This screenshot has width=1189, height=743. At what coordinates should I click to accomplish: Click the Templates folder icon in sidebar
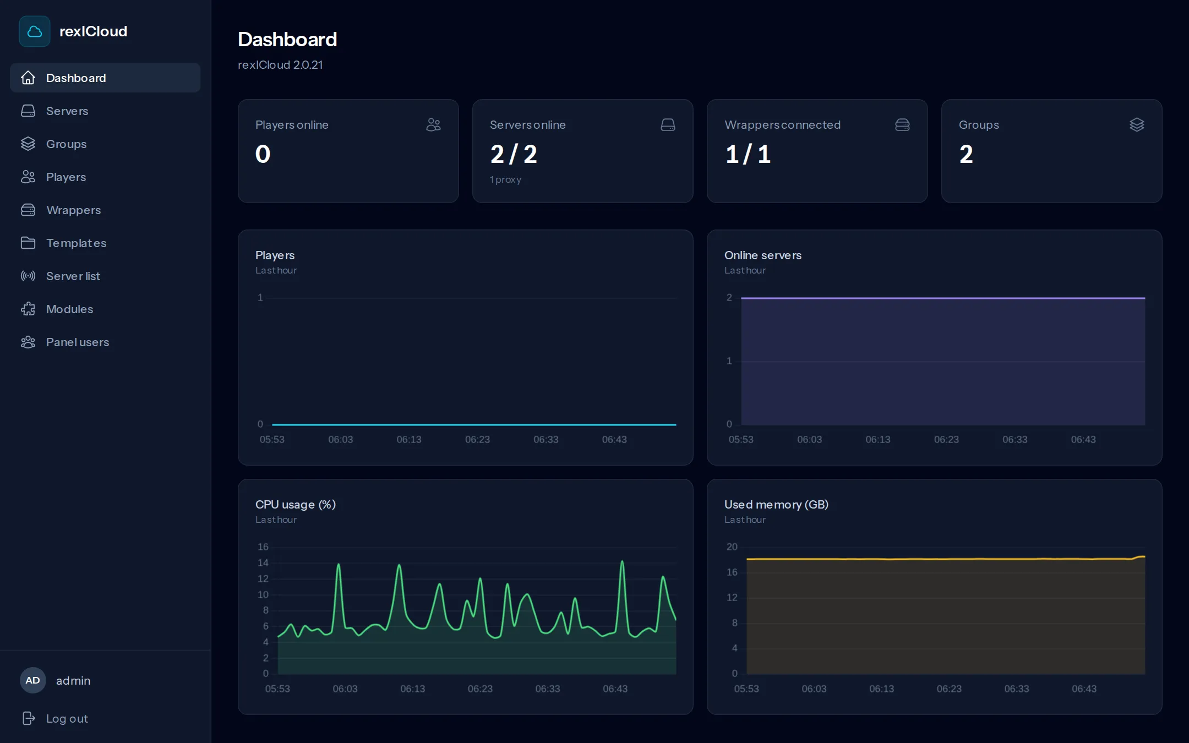click(x=28, y=243)
